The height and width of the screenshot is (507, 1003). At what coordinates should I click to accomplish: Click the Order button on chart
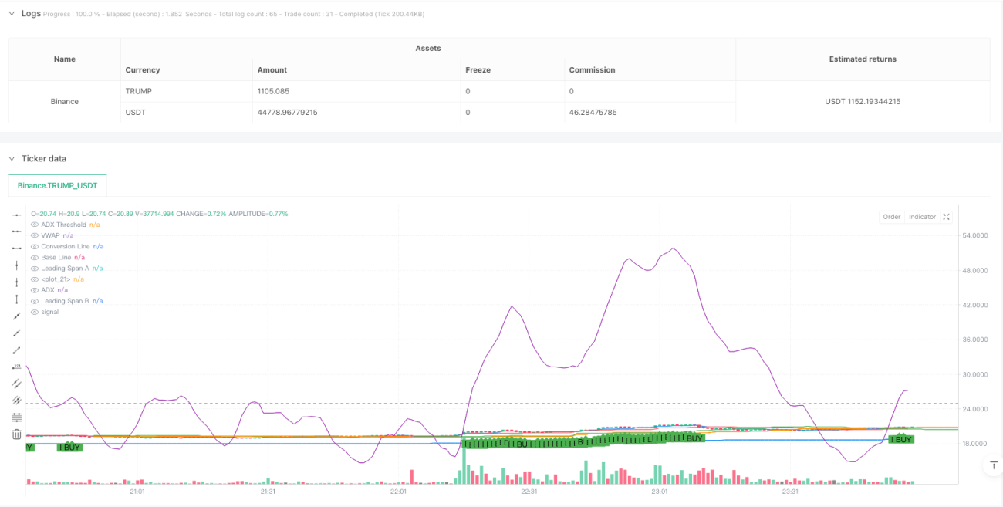892,217
